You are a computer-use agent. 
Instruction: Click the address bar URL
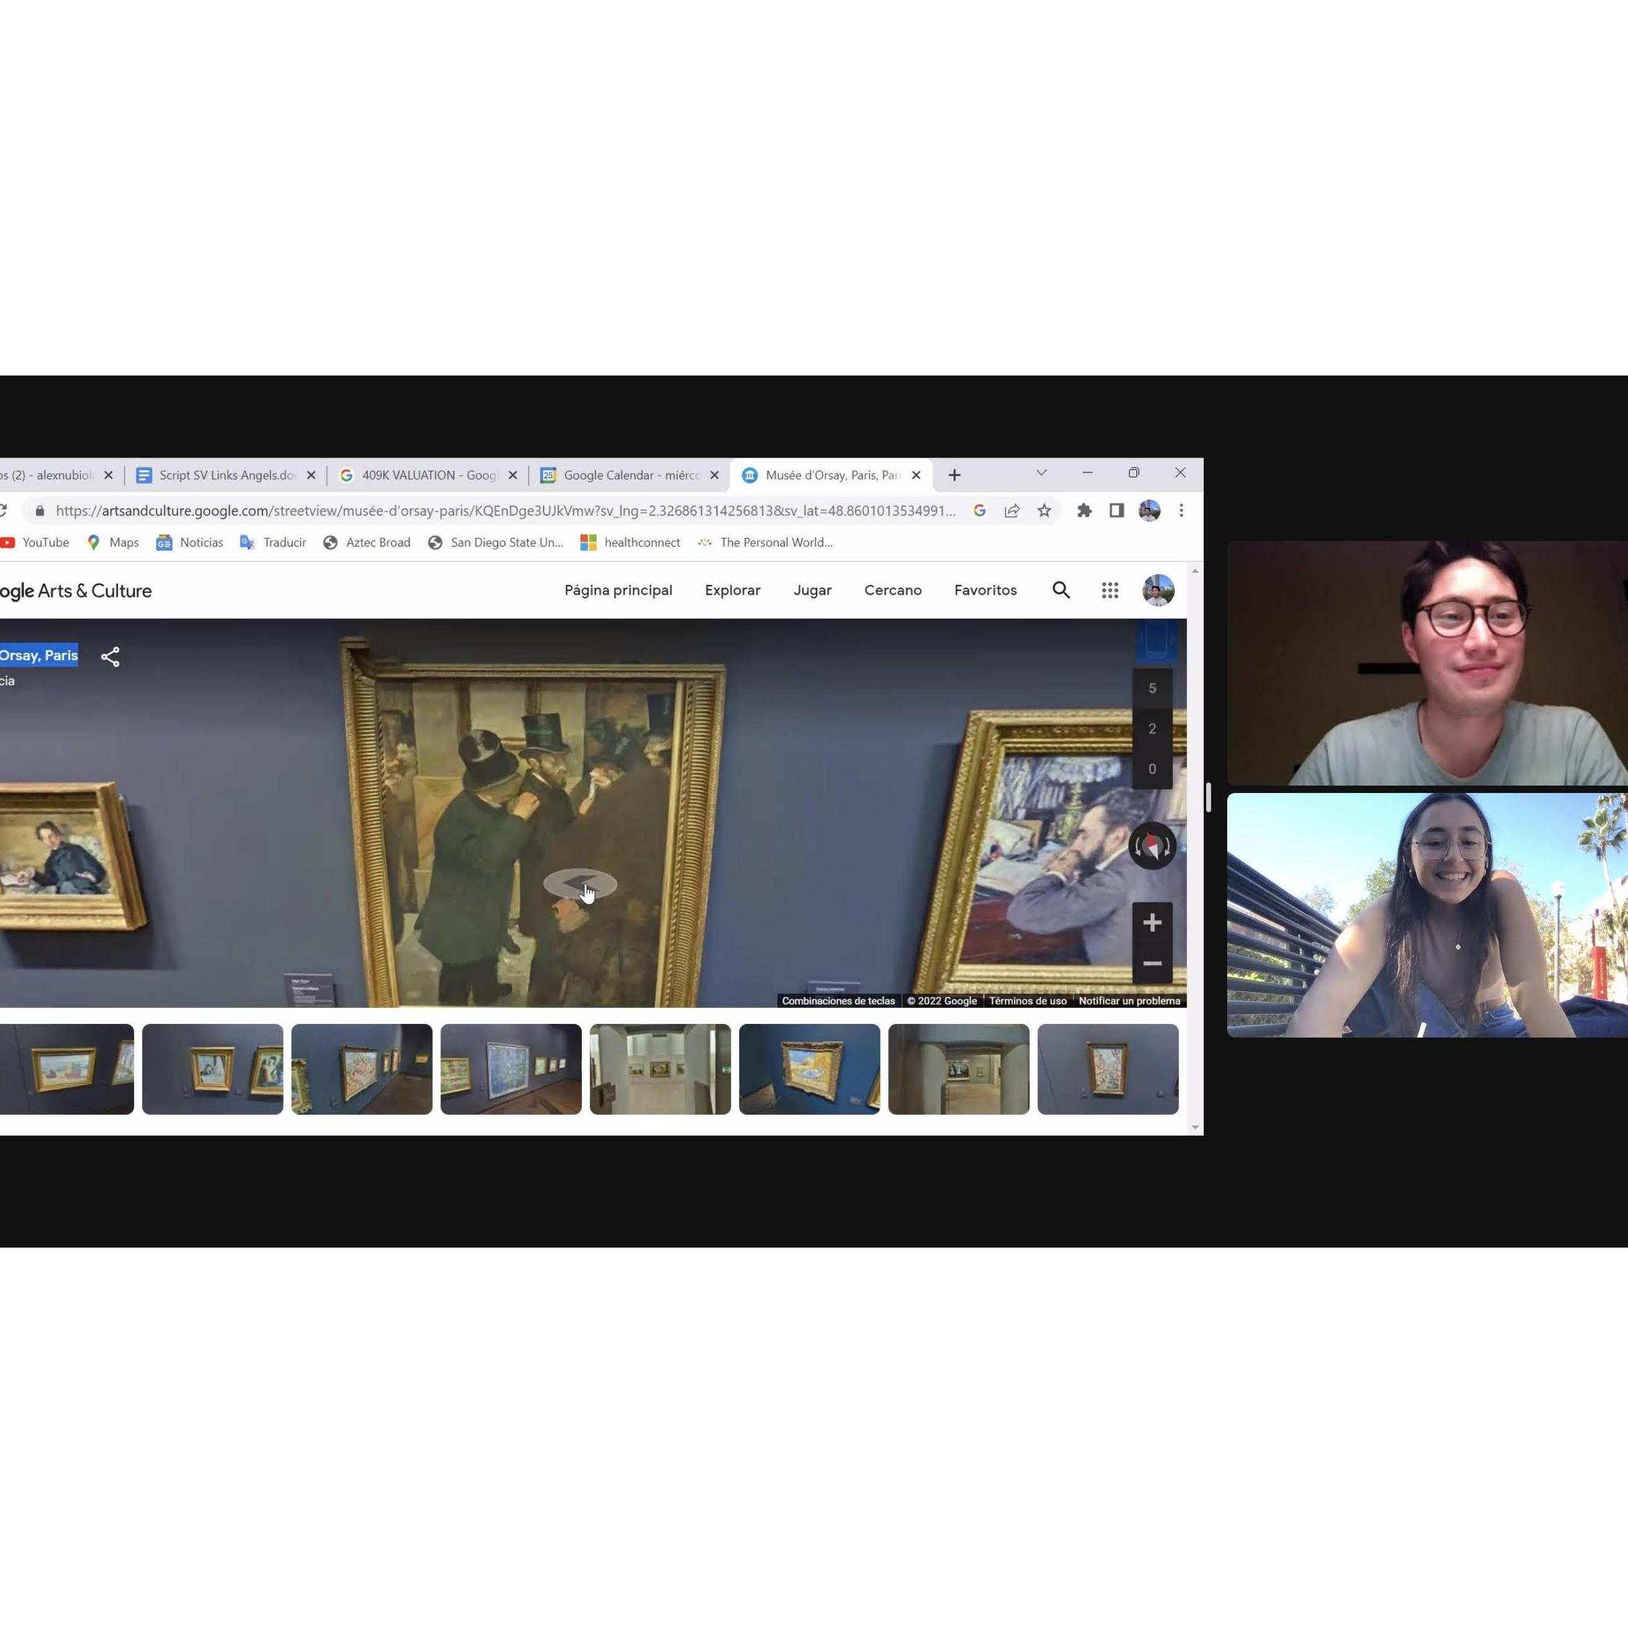click(x=506, y=511)
